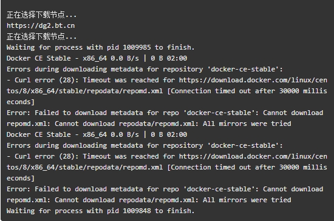Click the first 'Errors during downloading metadata' line
Image resolution: width=334 pixels, height=221 pixels.
pos(145,69)
